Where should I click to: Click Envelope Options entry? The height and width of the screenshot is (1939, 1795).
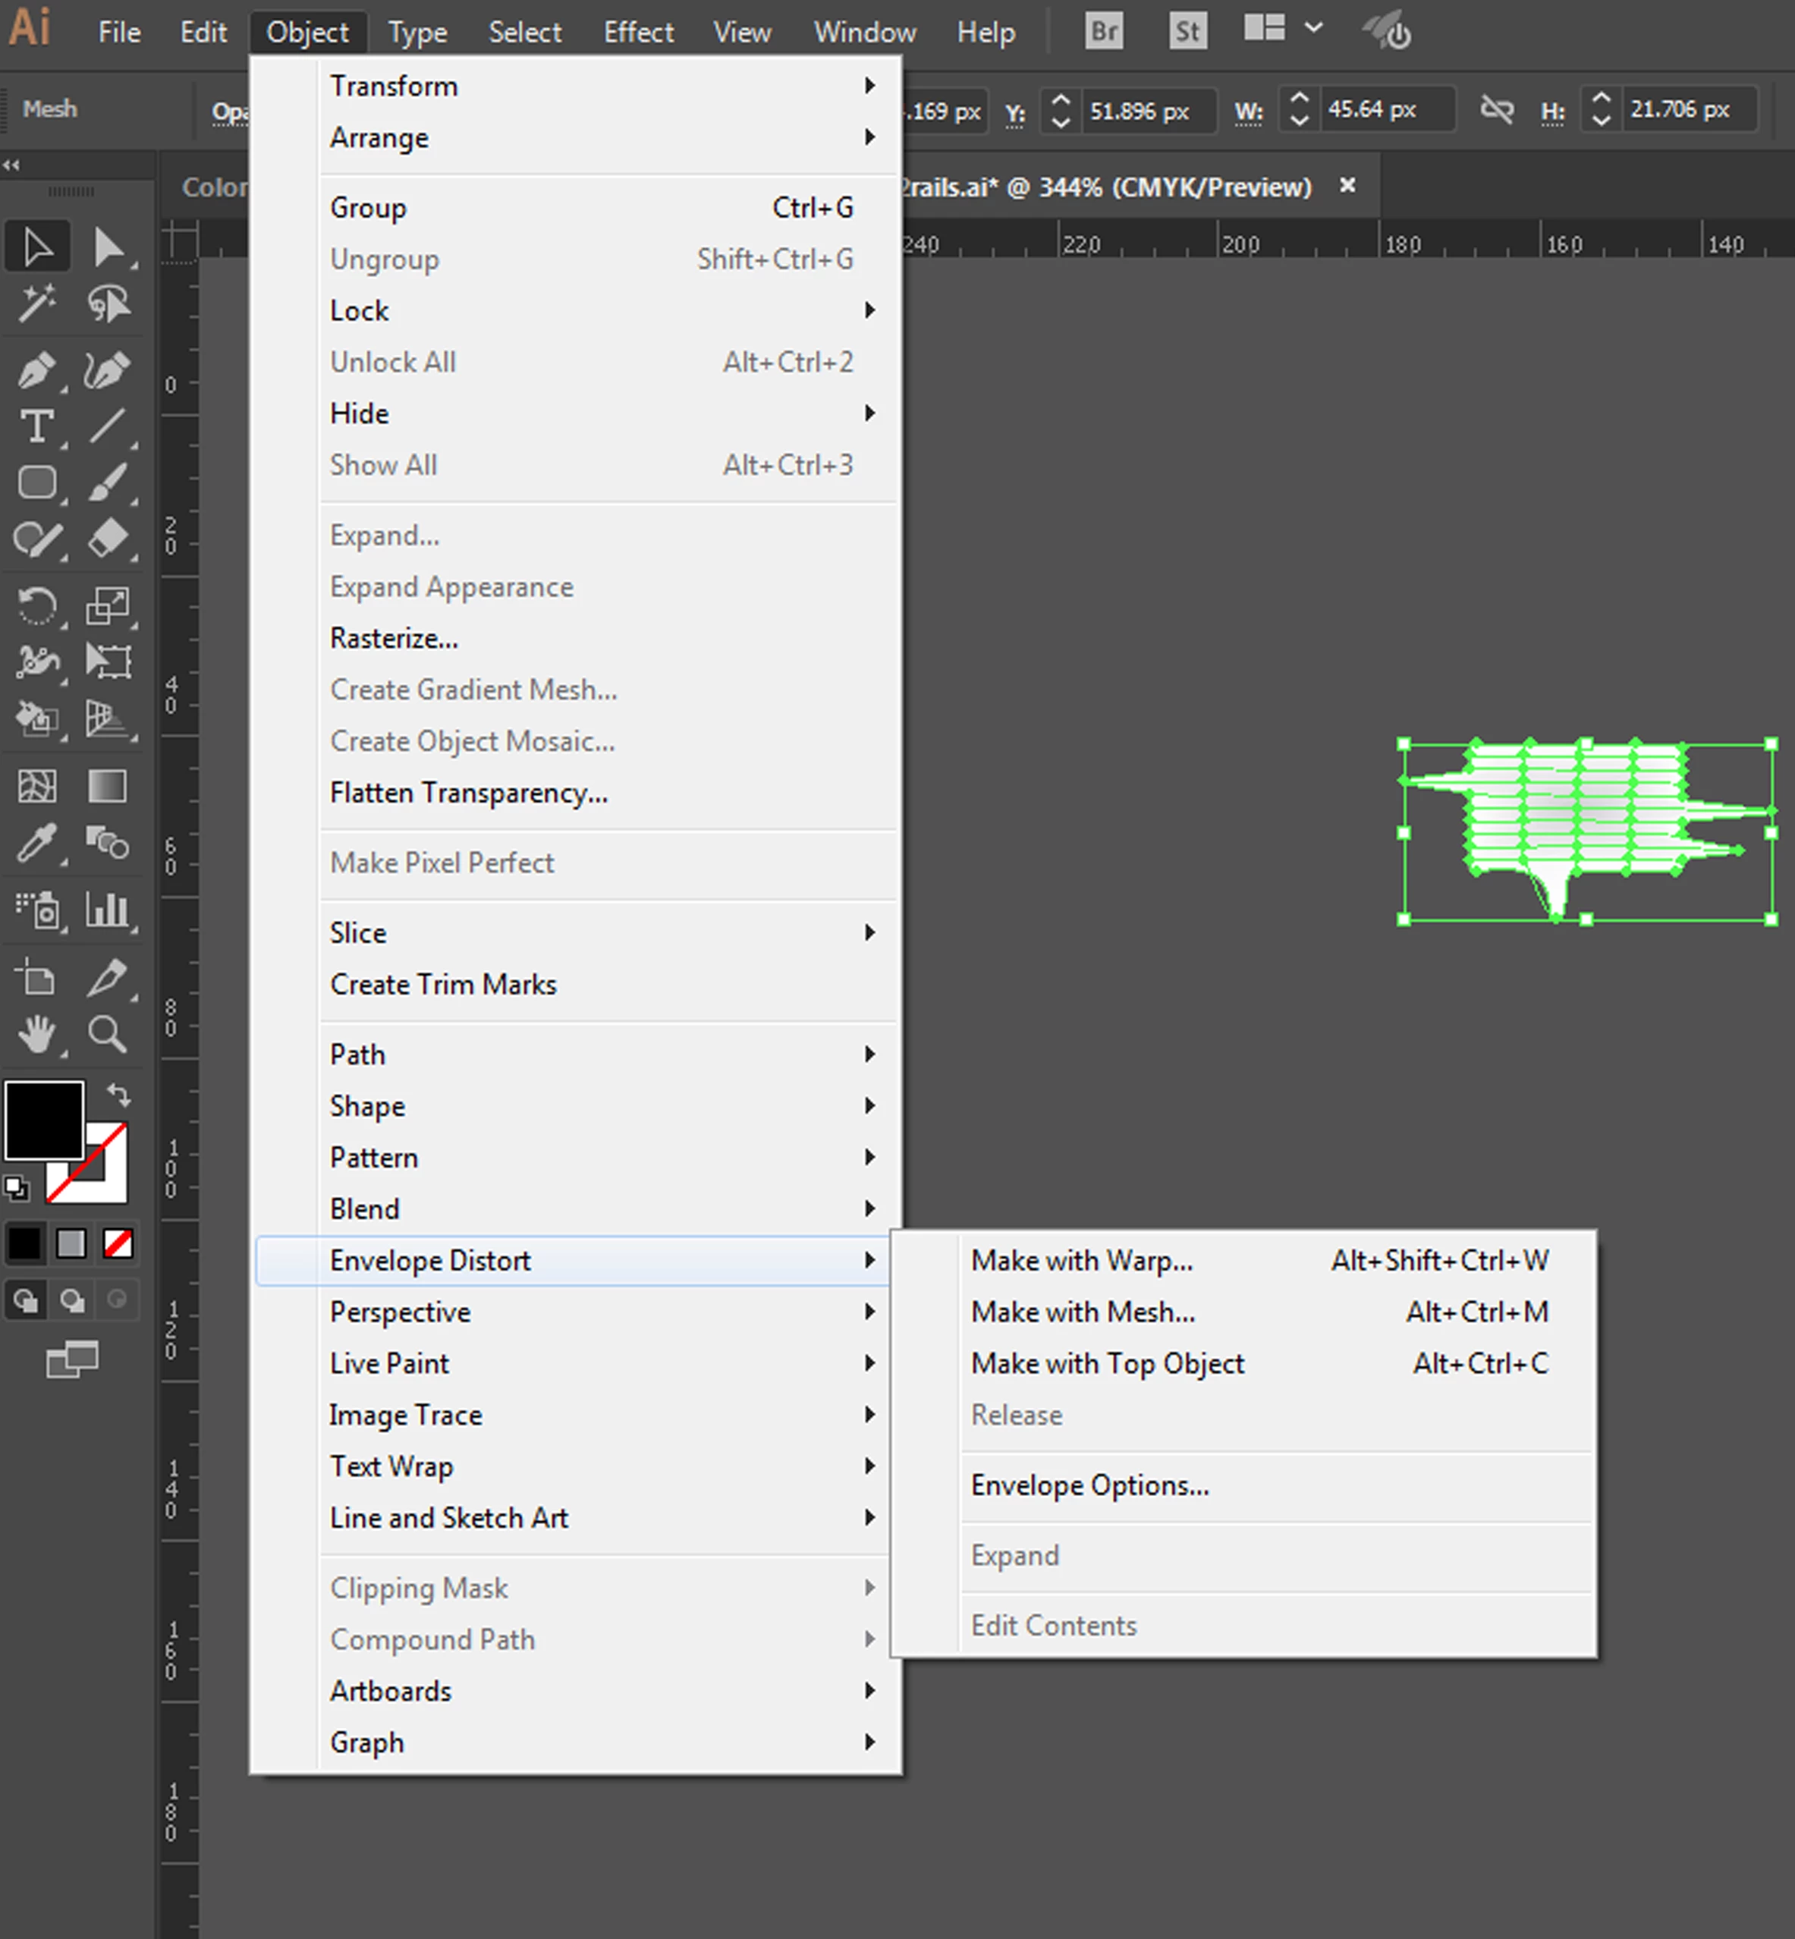click(1089, 1485)
